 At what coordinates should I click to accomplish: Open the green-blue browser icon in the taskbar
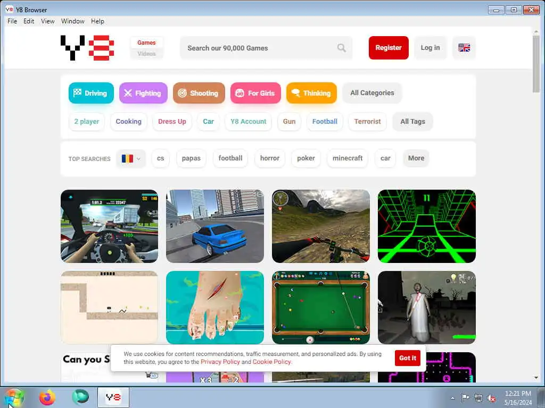[80, 397]
